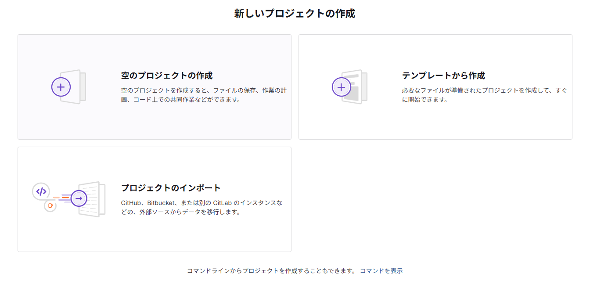The image size is (590, 281).
Task: Open the コマンドを表示 link
Action: pyautogui.click(x=381, y=271)
